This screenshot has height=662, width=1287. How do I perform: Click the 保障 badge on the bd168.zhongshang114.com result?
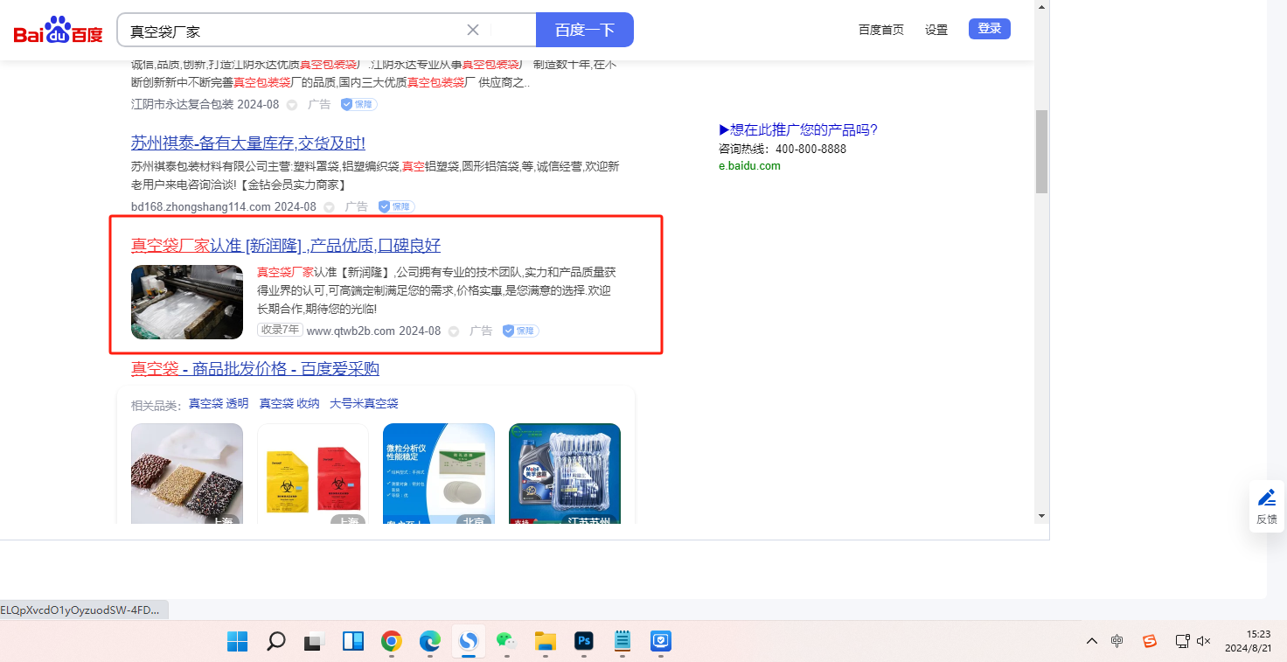point(396,206)
